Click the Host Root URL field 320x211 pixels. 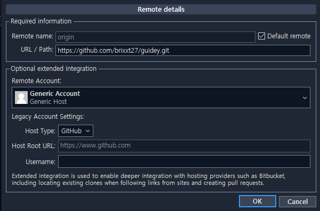tap(184, 146)
